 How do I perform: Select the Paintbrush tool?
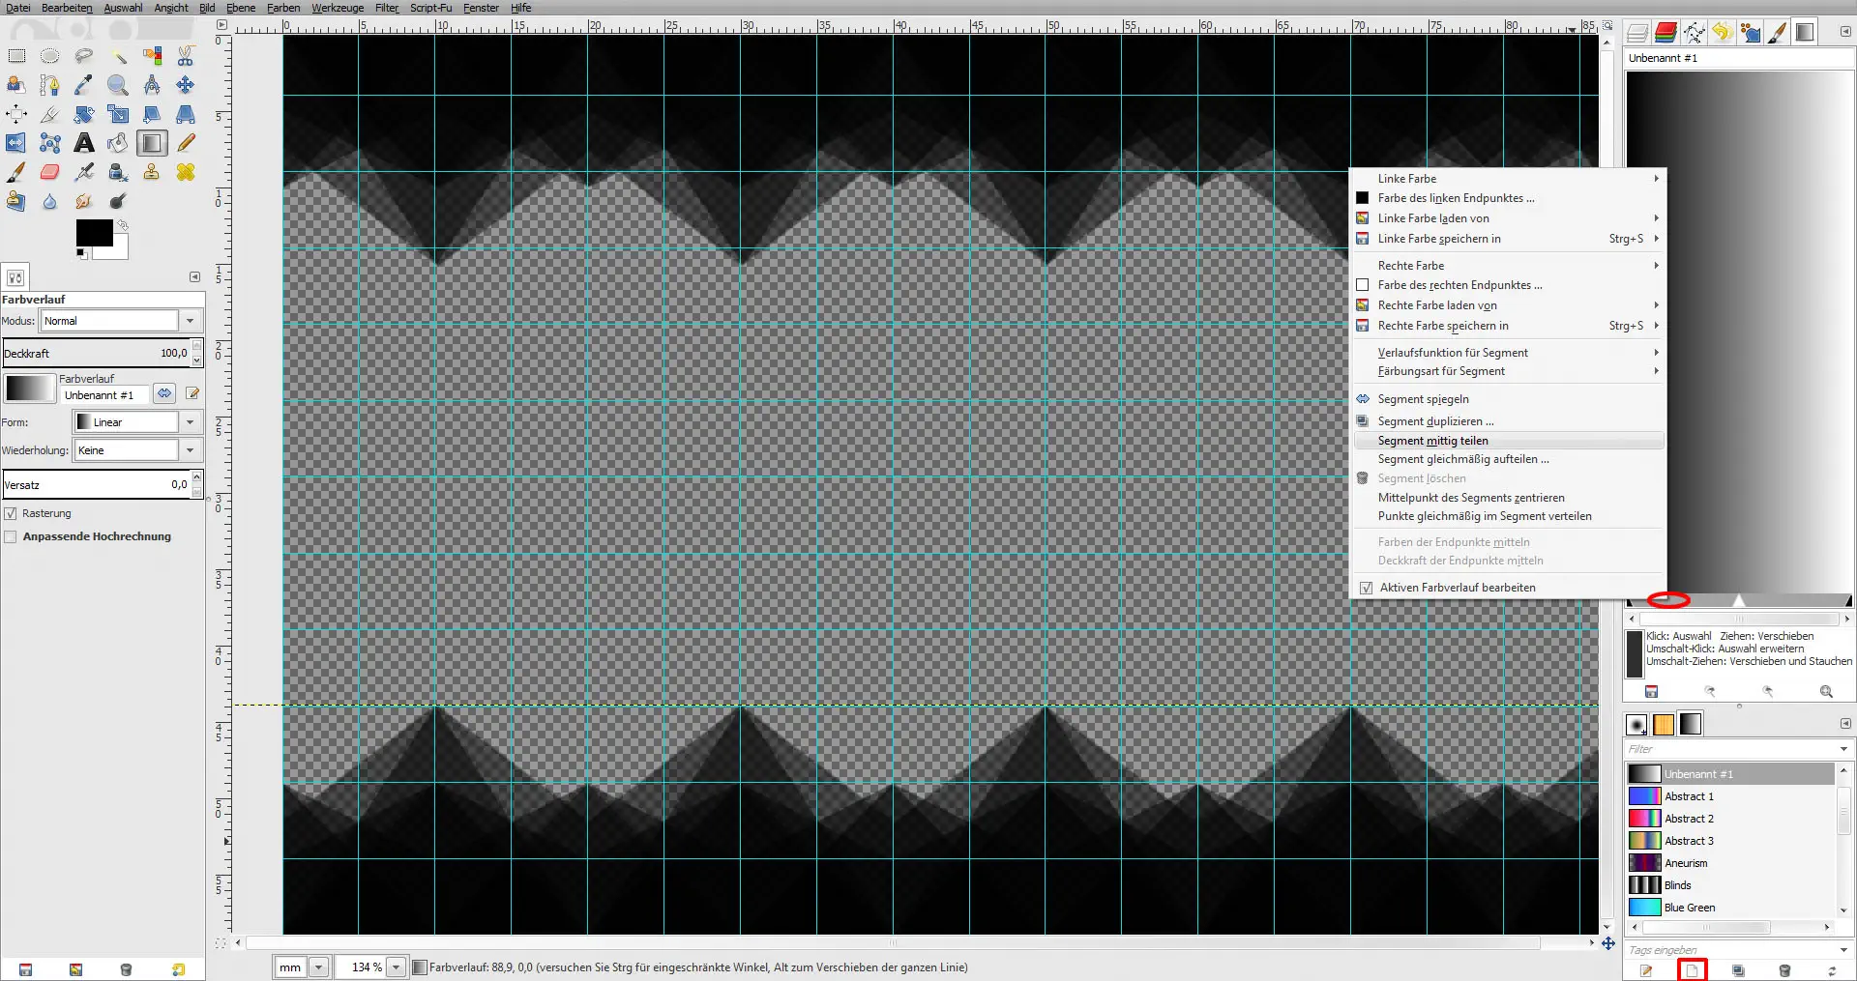pyautogui.click(x=16, y=172)
